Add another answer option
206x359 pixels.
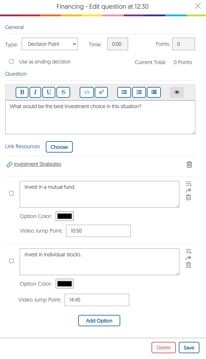(99, 321)
